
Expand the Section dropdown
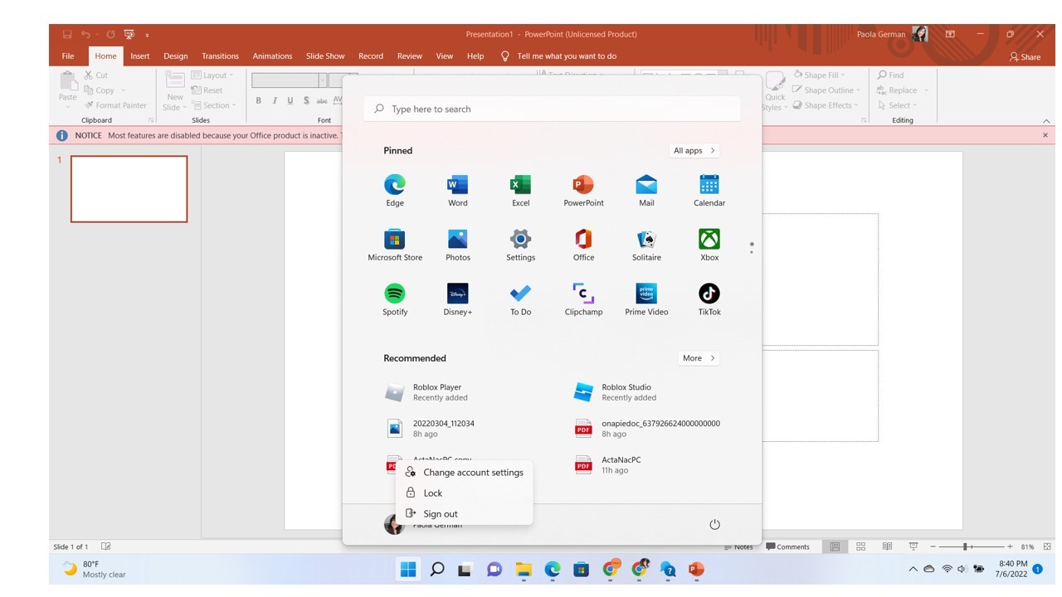coord(213,105)
